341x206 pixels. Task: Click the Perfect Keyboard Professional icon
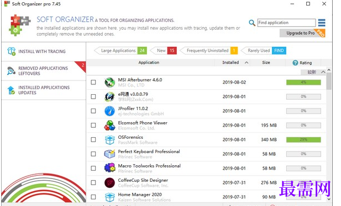click(x=109, y=154)
